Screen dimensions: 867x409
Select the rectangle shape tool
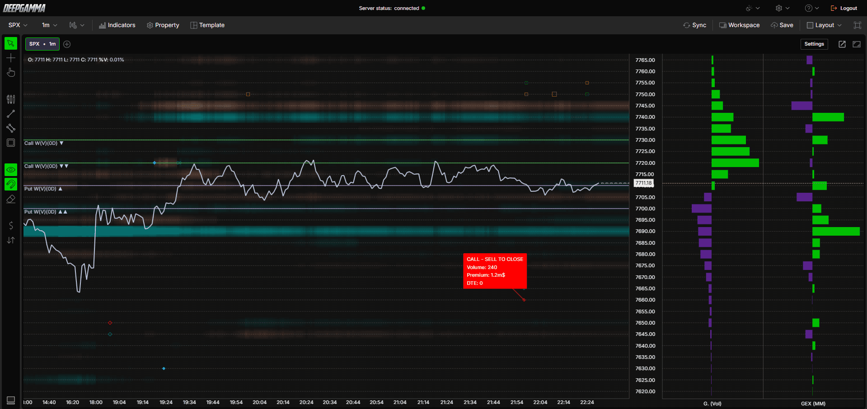click(11, 143)
